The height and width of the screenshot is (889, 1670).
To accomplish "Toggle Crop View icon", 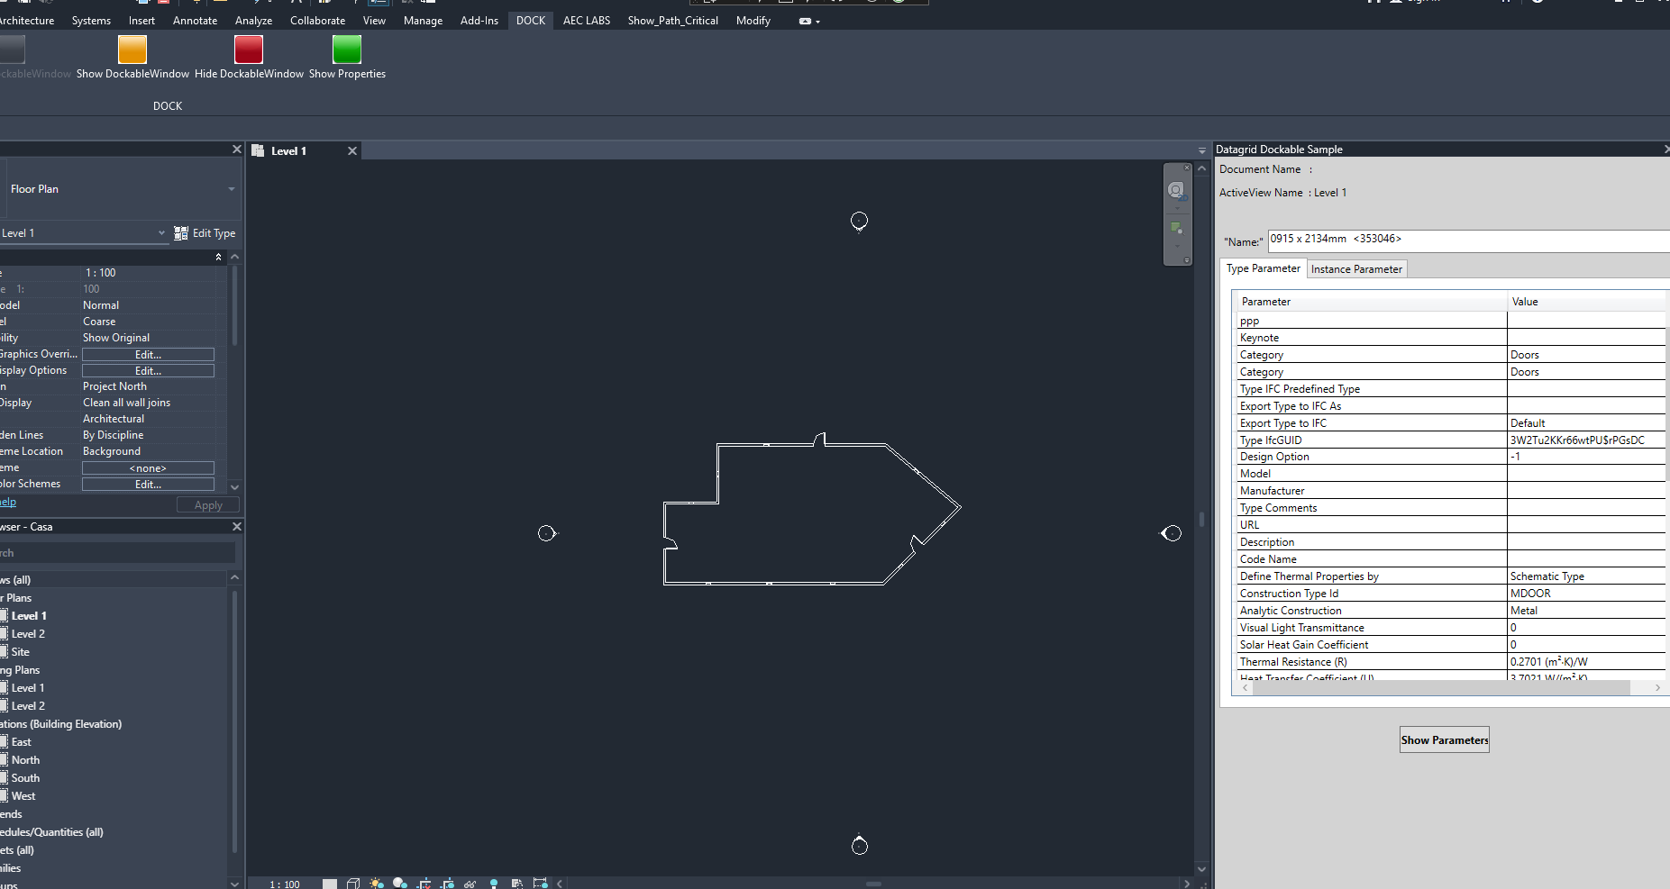I will point(424,884).
